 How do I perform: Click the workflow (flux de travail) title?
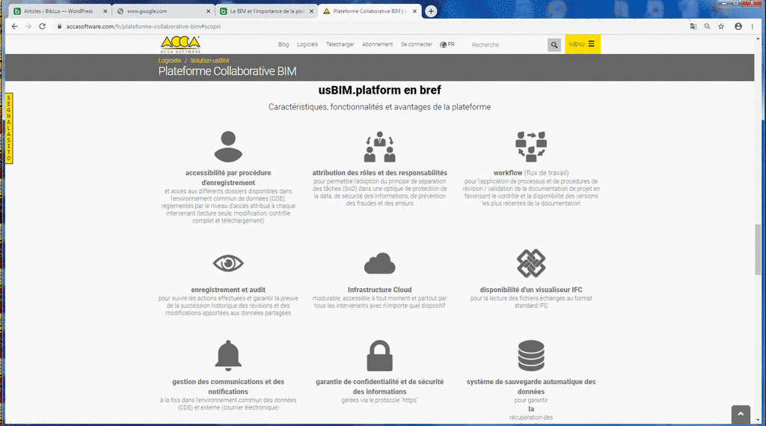pos(531,173)
